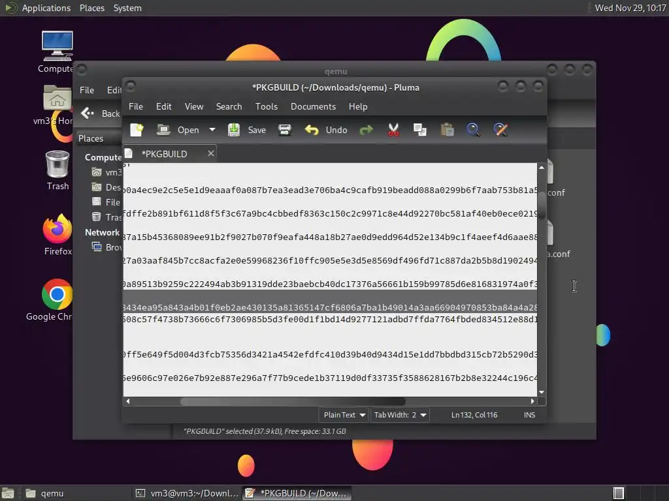Open the Tools menu
Image resolution: width=669 pixels, height=501 pixels.
[267, 106]
